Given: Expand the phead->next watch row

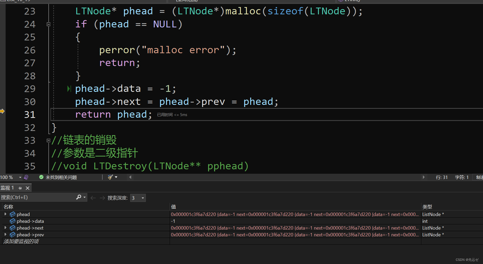Looking at the screenshot, I should click(x=5, y=228).
